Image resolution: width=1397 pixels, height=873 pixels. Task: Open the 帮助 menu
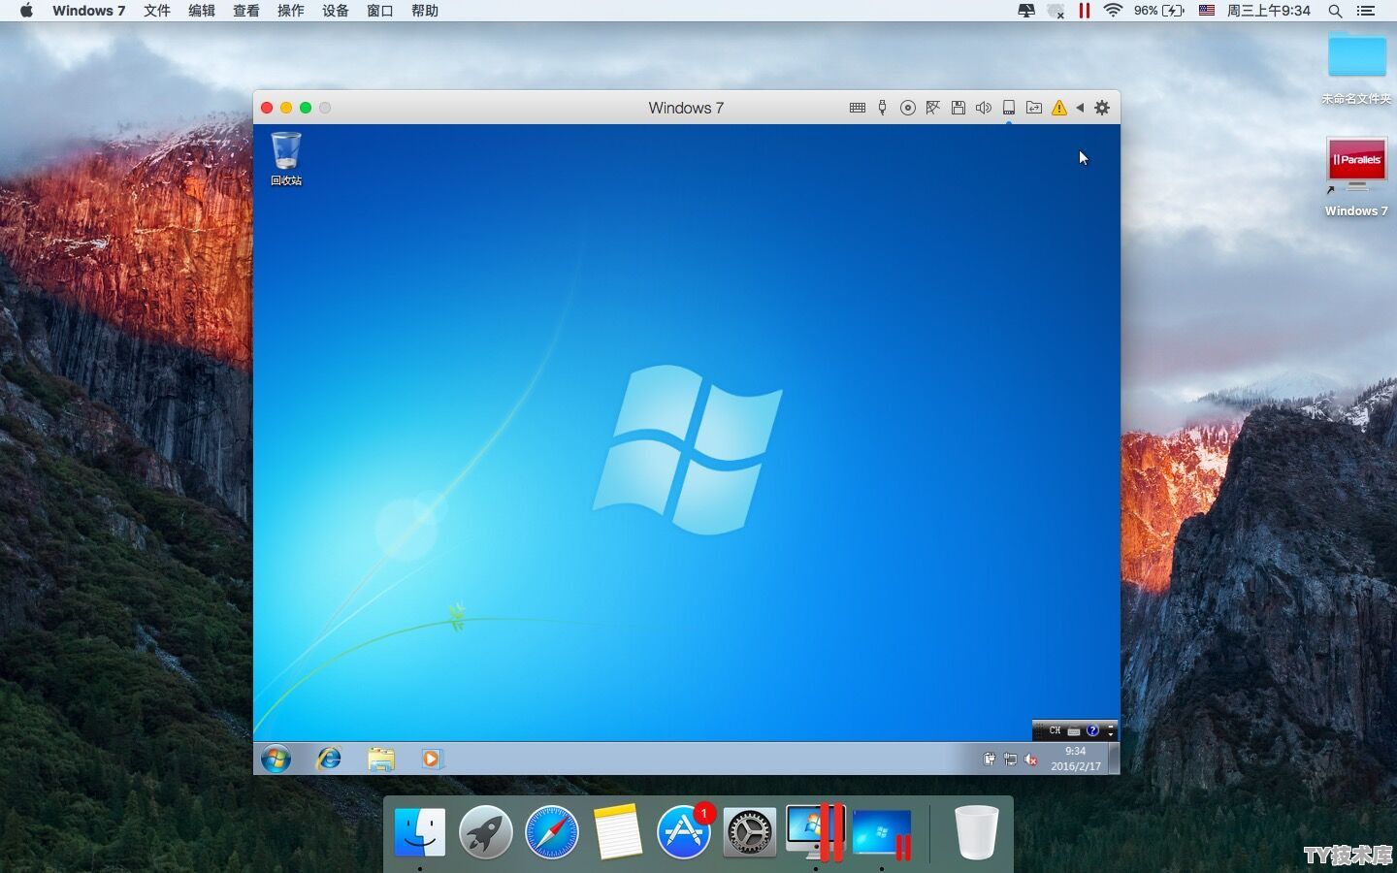pos(424,11)
